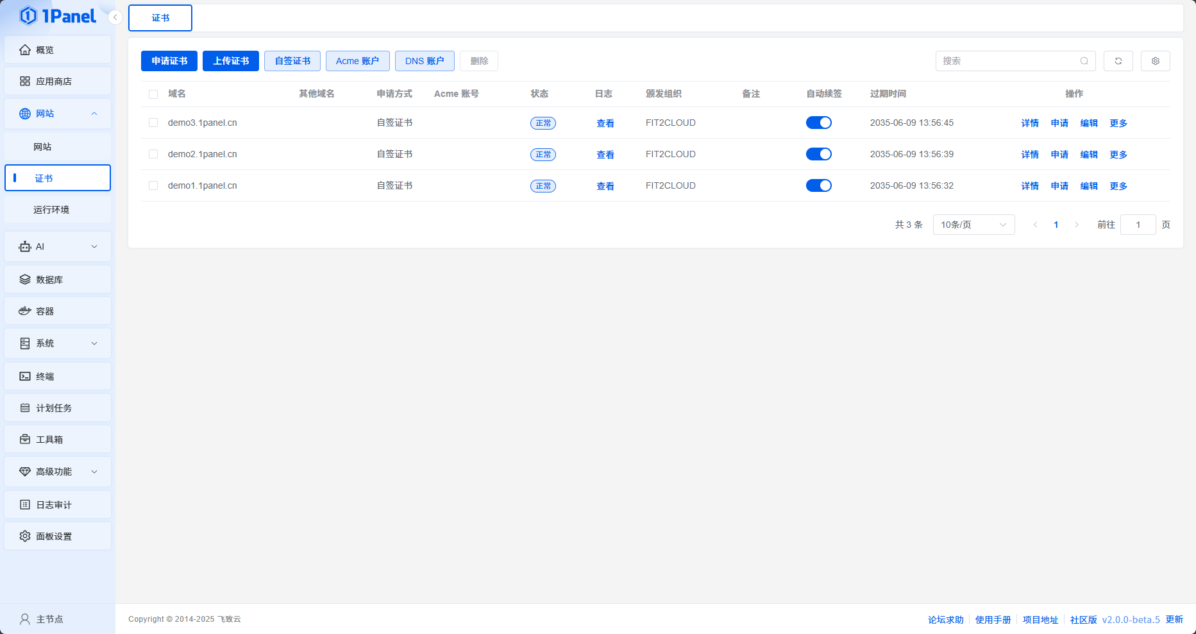Viewport: 1196px width, 634px height.
Task: Expand the 系统 menu chevron
Action: (94, 343)
